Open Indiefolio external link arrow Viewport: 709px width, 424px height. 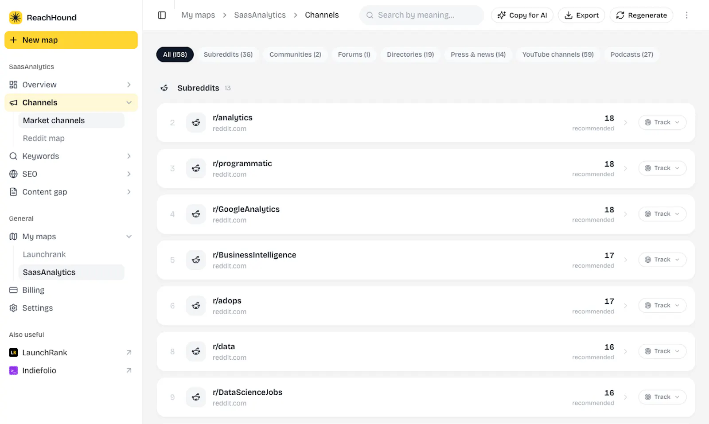(129, 370)
